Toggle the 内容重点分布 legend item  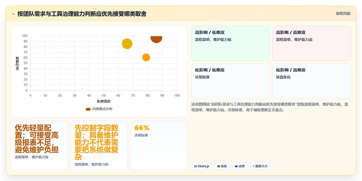coord(99,109)
